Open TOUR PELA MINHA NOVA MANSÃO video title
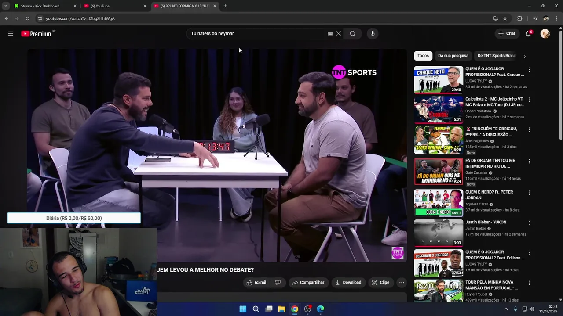Image resolution: width=563 pixels, height=316 pixels. (491, 285)
